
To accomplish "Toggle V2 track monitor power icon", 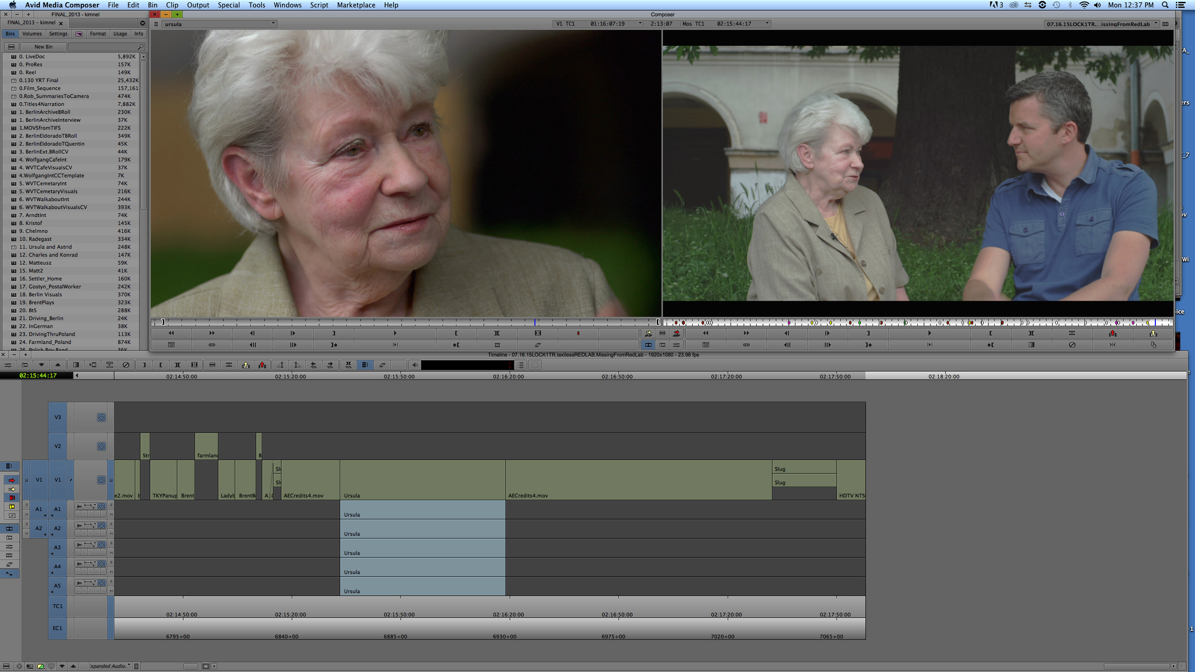I will coord(101,446).
